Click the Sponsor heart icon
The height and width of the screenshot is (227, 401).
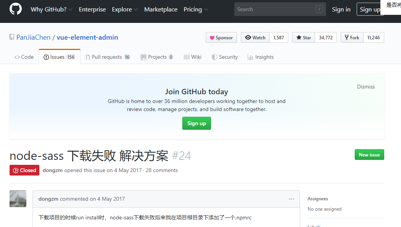(212, 38)
